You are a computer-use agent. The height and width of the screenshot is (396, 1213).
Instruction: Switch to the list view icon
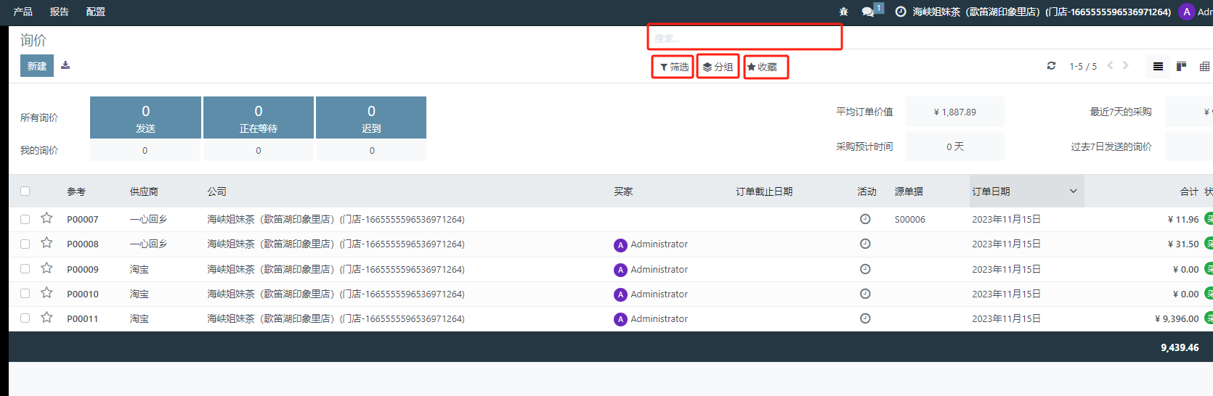1158,67
